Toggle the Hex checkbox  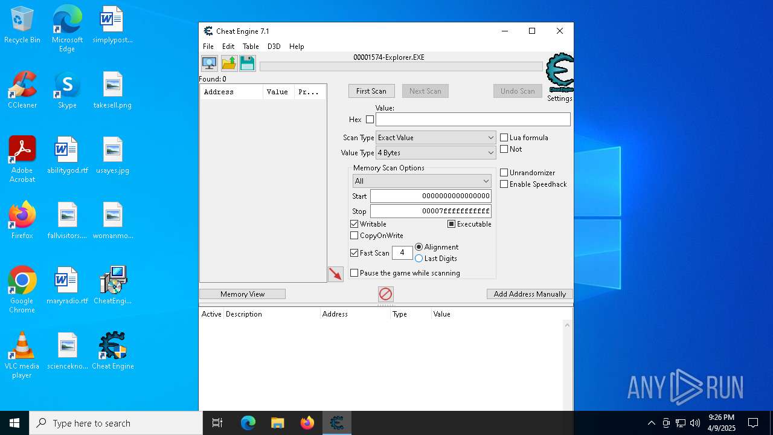(370, 120)
